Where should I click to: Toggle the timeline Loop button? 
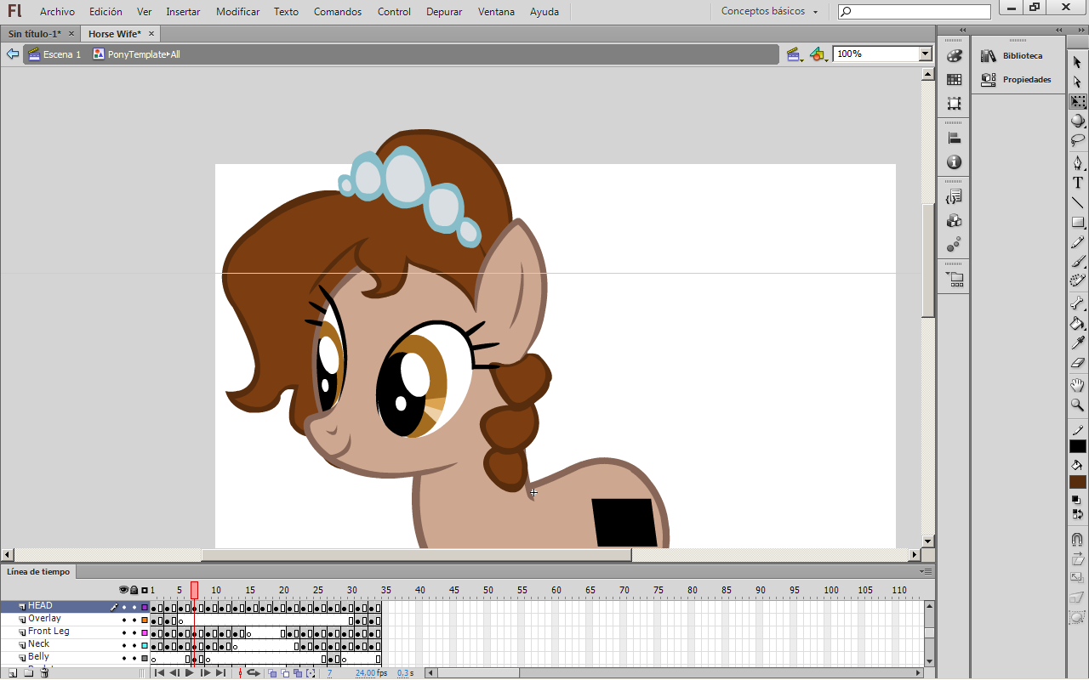(x=253, y=673)
